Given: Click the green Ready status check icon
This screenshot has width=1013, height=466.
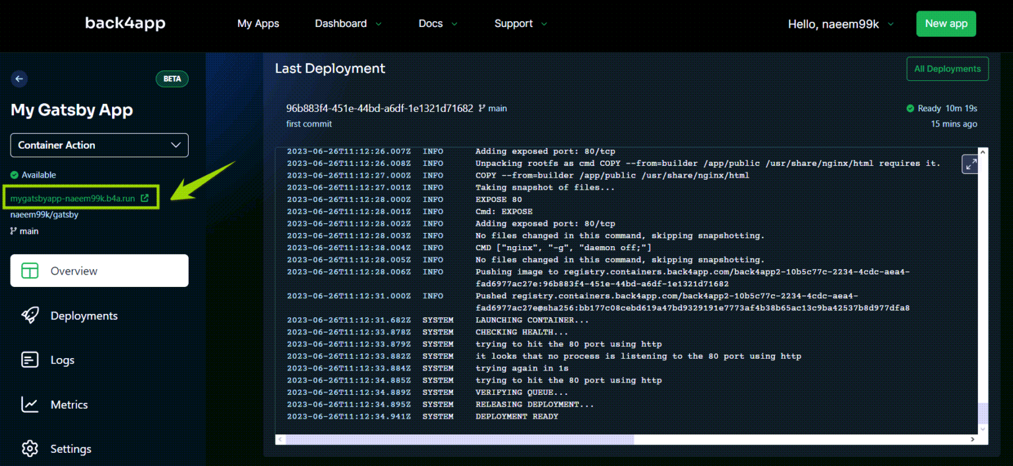Looking at the screenshot, I should point(910,108).
